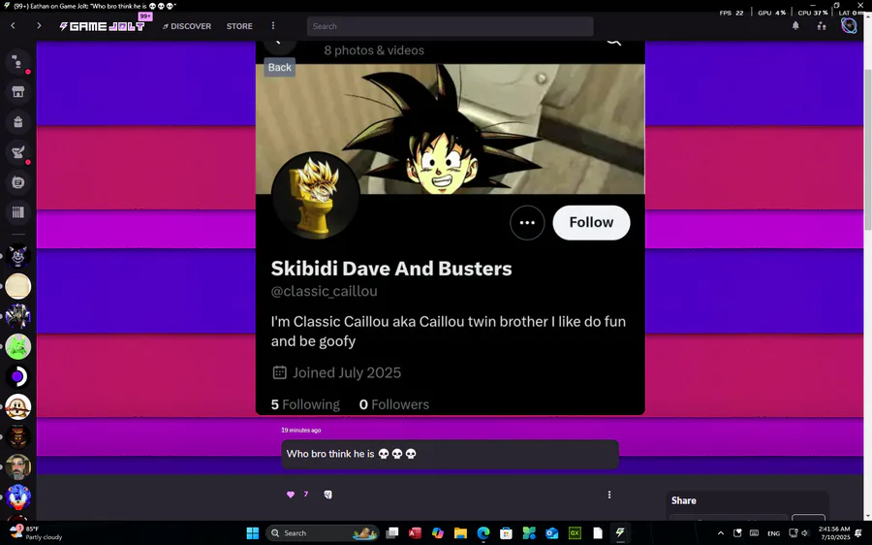Open Microsoft Edge from the taskbar
This screenshot has width=872, height=545.
tap(483, 532)
